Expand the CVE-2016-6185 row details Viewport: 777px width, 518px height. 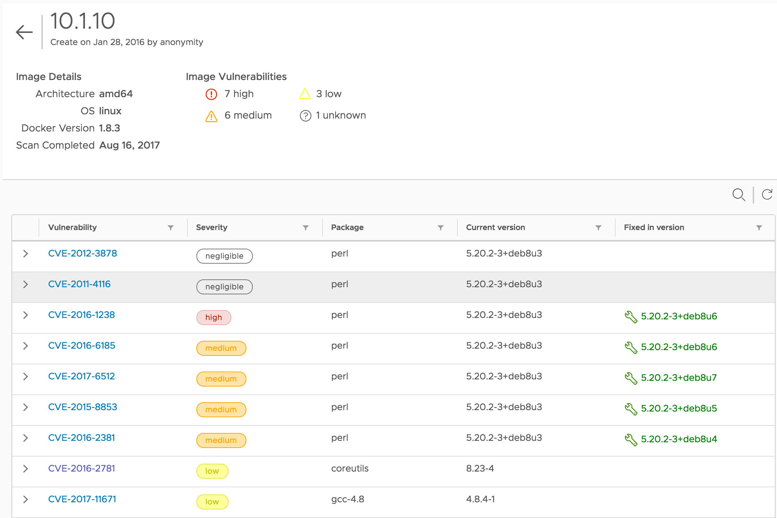(x=25, y=346)
